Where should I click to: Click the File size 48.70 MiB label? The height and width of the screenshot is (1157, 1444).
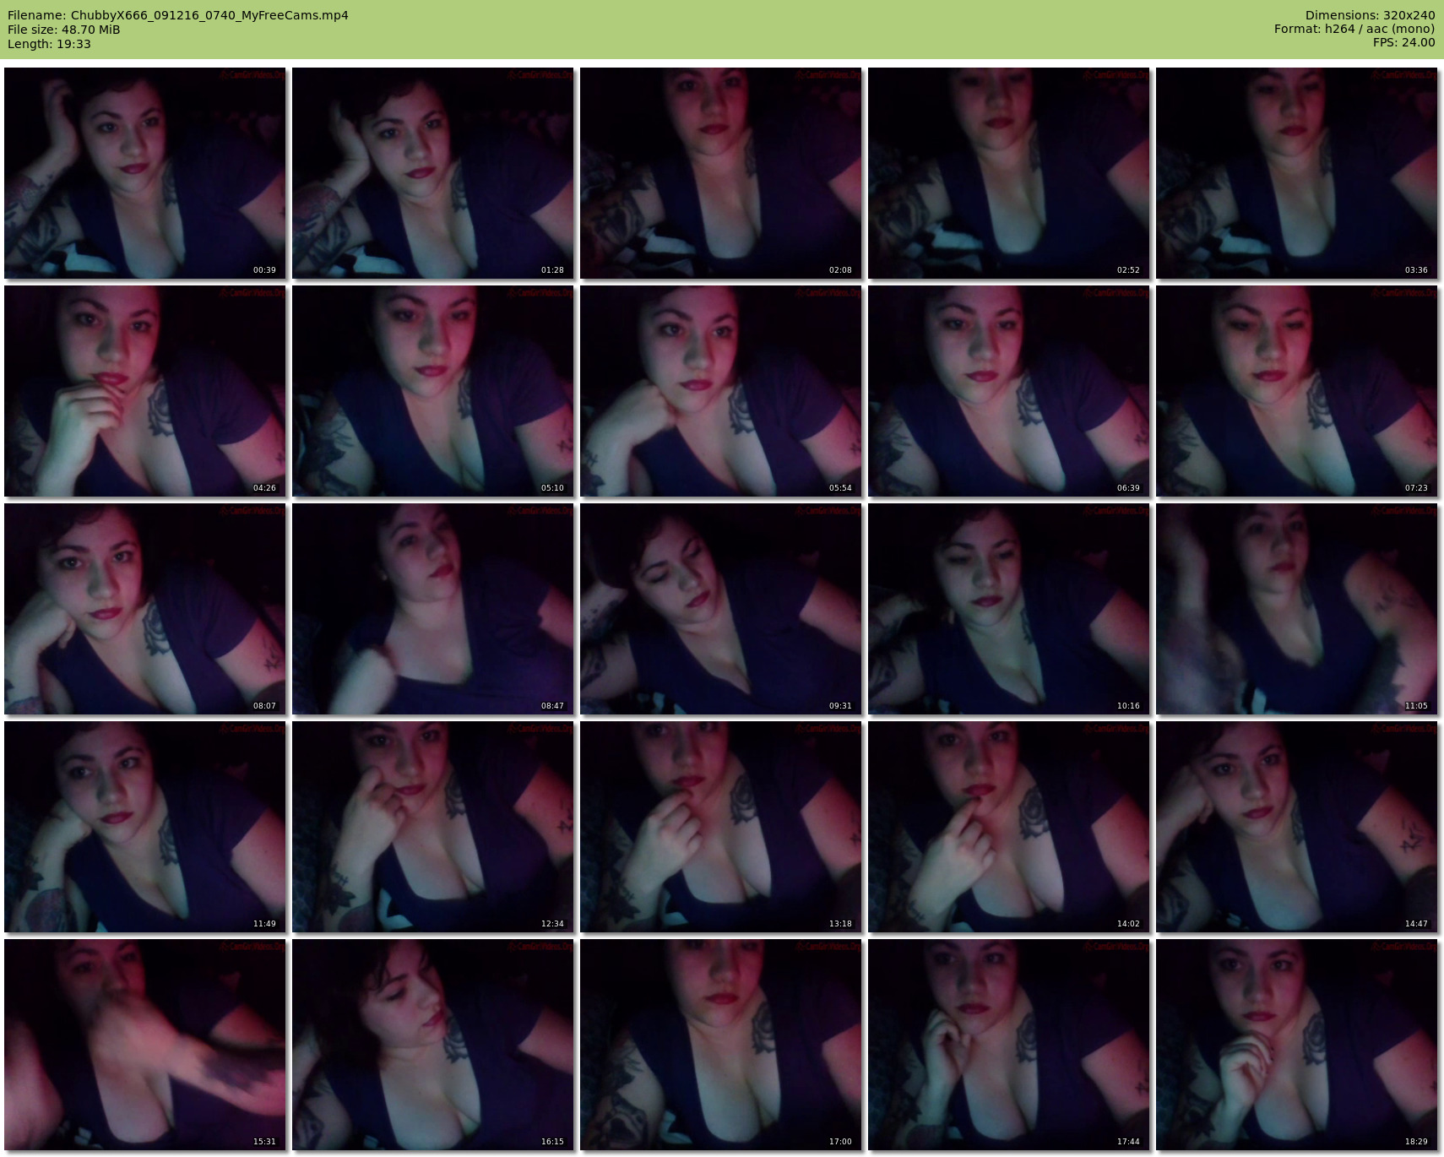pyautogui.click(x=64, y=30)
